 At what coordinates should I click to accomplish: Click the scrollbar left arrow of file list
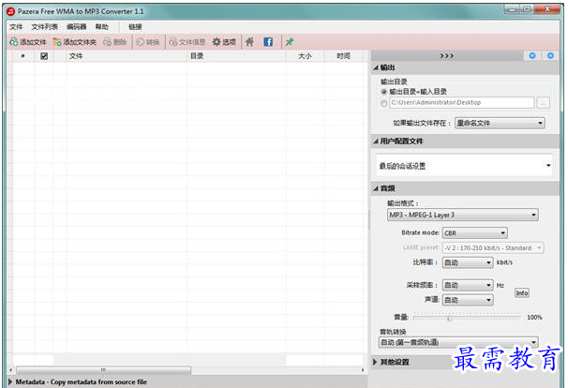point(10,370)
